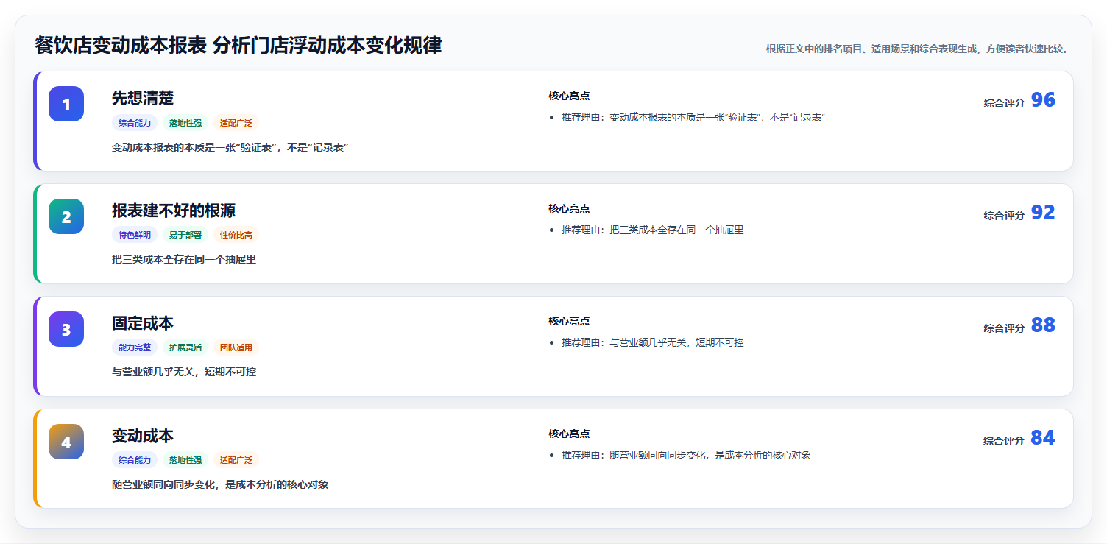Screen dimensions: 1107x544
Task: Click 综合评分 label beside score 84
Action: [1004, 441]
